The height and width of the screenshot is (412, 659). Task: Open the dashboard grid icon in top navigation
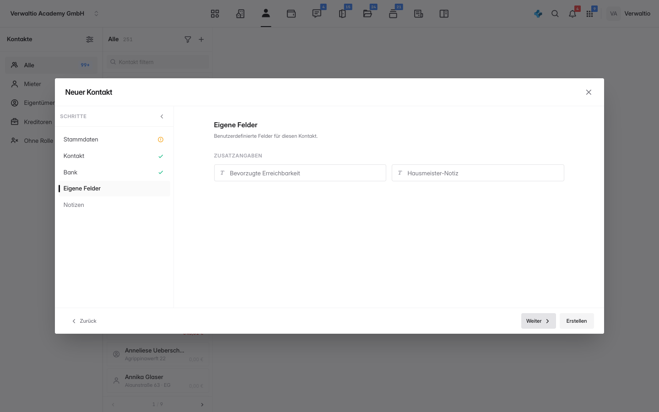pos(215,14)
